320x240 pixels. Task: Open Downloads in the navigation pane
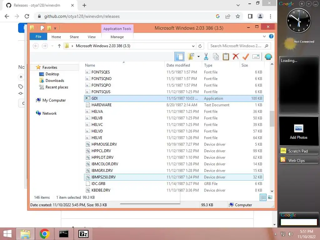(x=55, y=80)
